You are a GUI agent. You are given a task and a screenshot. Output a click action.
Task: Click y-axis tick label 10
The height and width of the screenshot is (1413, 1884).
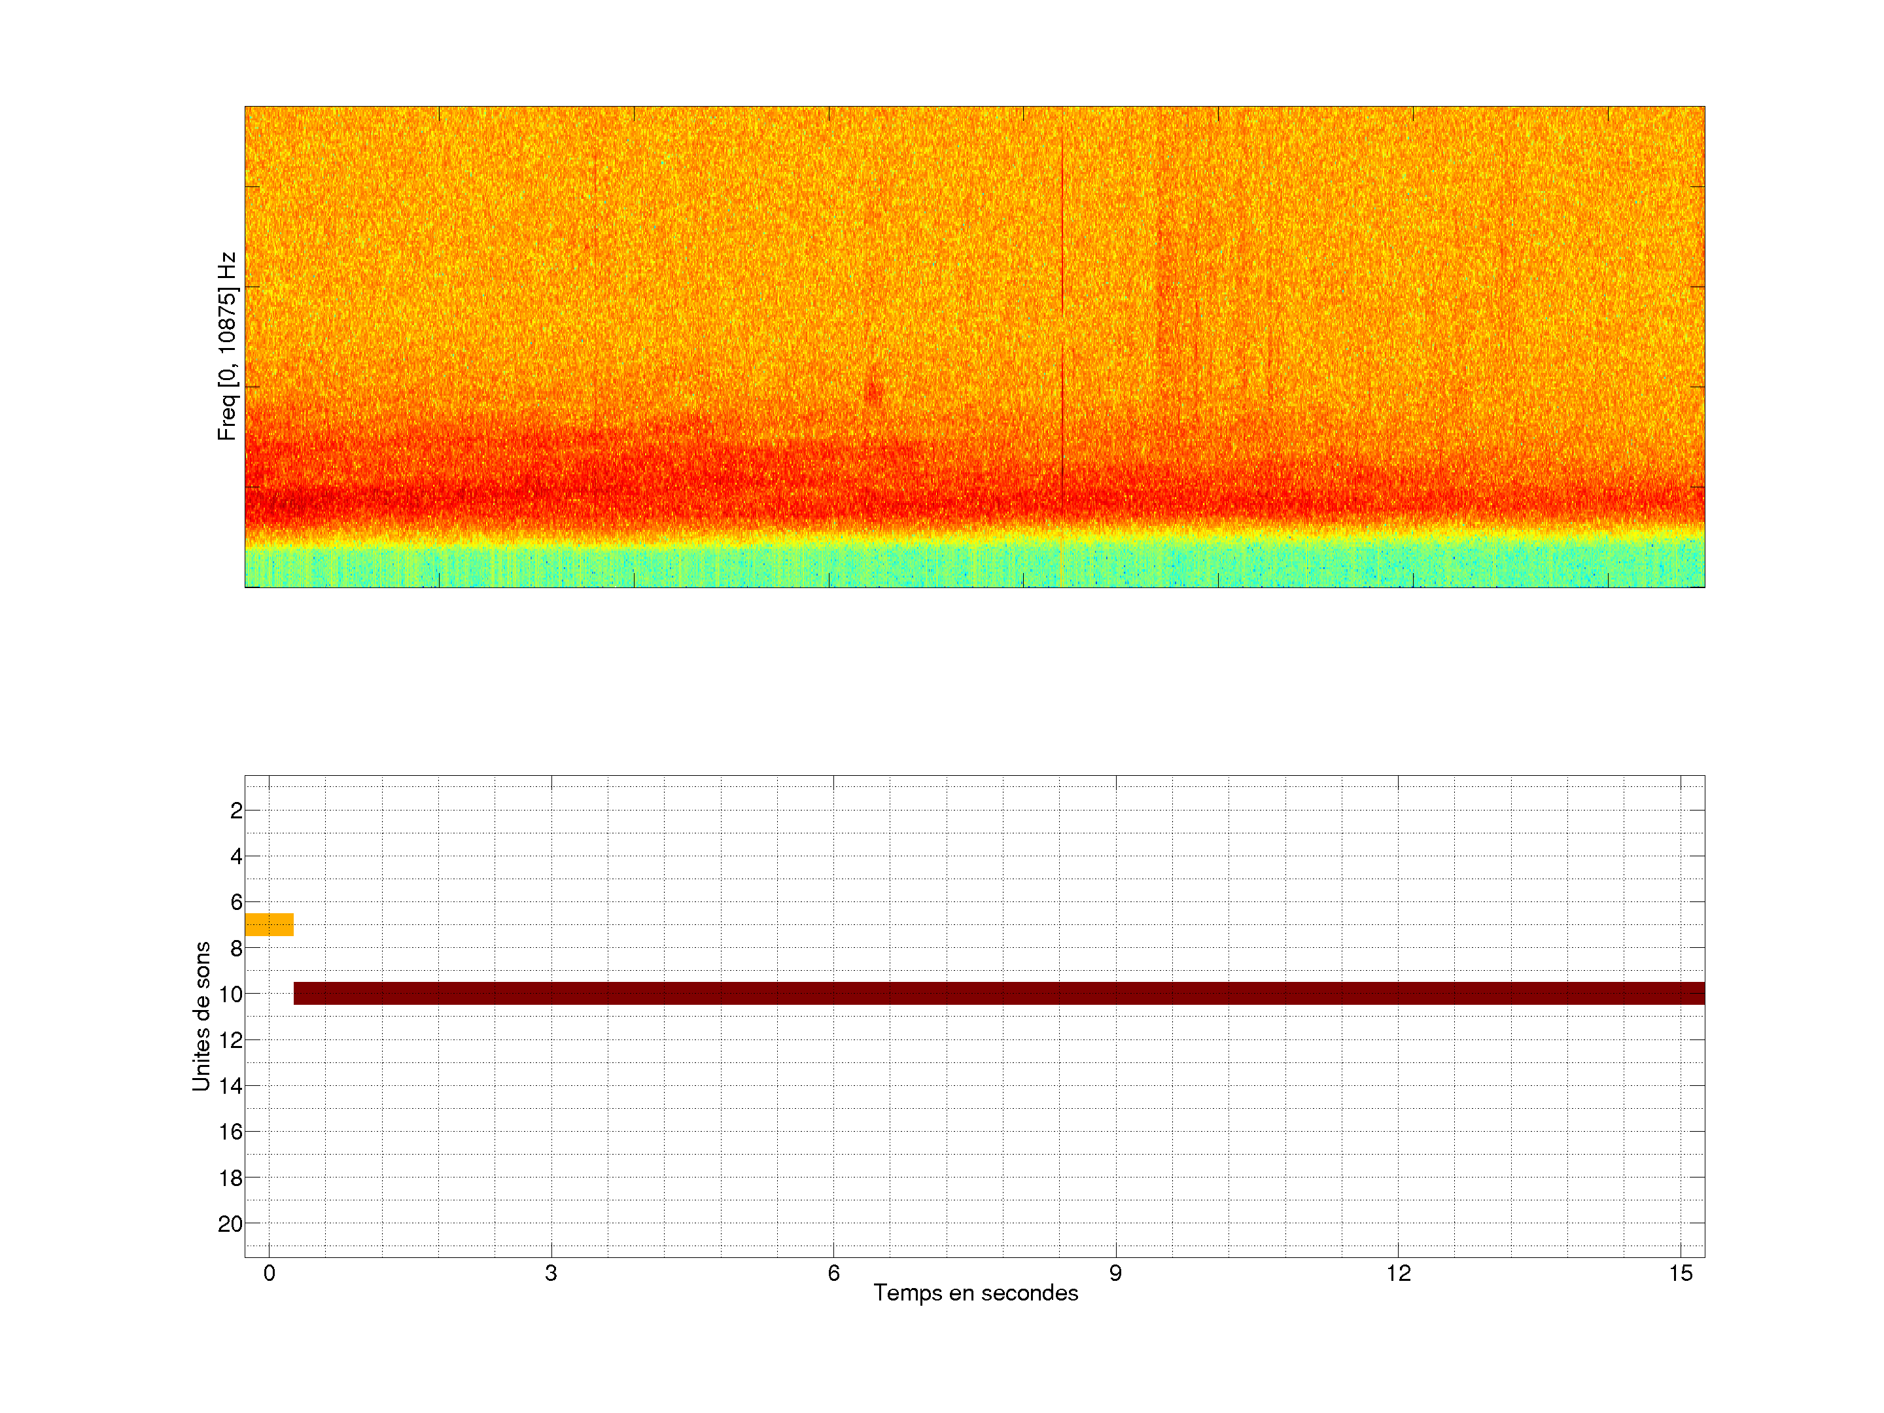pyautogui.click(x=230, y=994)
